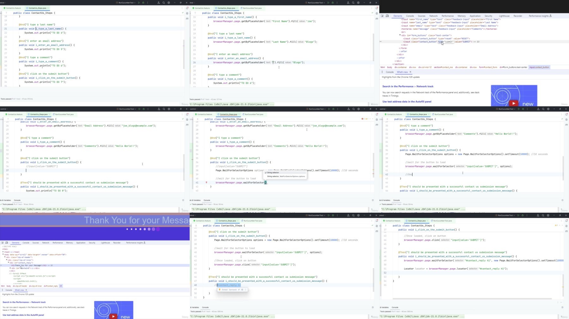569x319 pixels.
Task: Collapse the body data-spy="scroll" node
Action: (x=3, y=254)
